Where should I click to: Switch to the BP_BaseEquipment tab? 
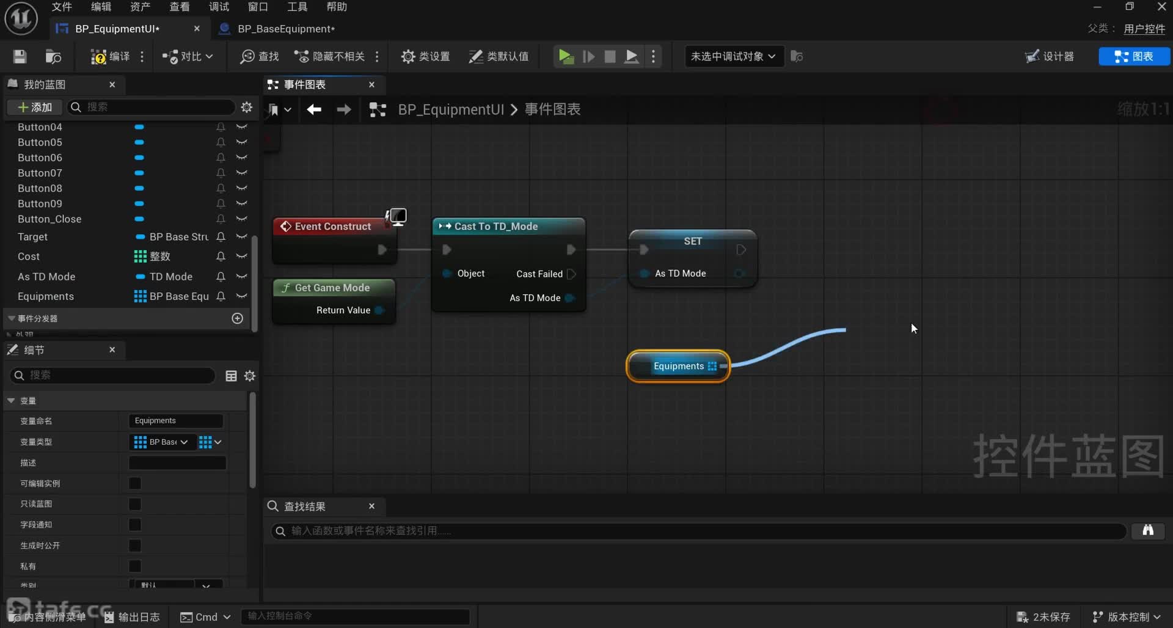(285, 29)
